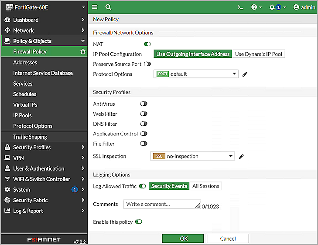Image resolution: width=318 pixels, height=245 pixels.
Task: Open Traffic Shaping sidebar item
Action: pos(30,137)
